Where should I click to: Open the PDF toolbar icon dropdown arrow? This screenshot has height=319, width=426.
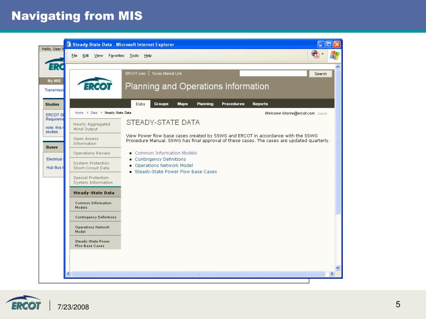click(x=322, y=54)
